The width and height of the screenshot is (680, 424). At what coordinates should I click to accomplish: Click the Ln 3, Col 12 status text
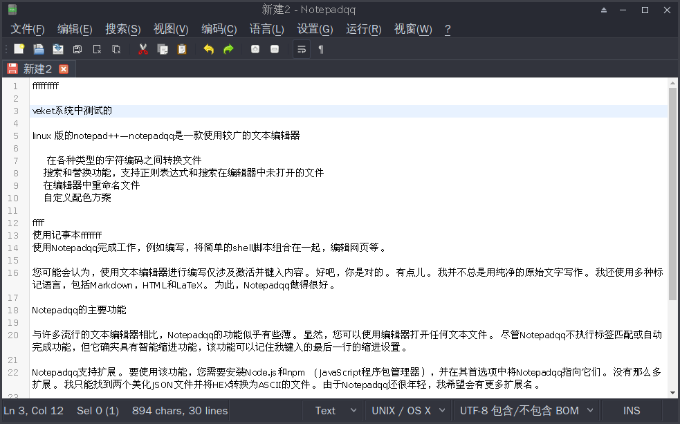click(33, 411)
